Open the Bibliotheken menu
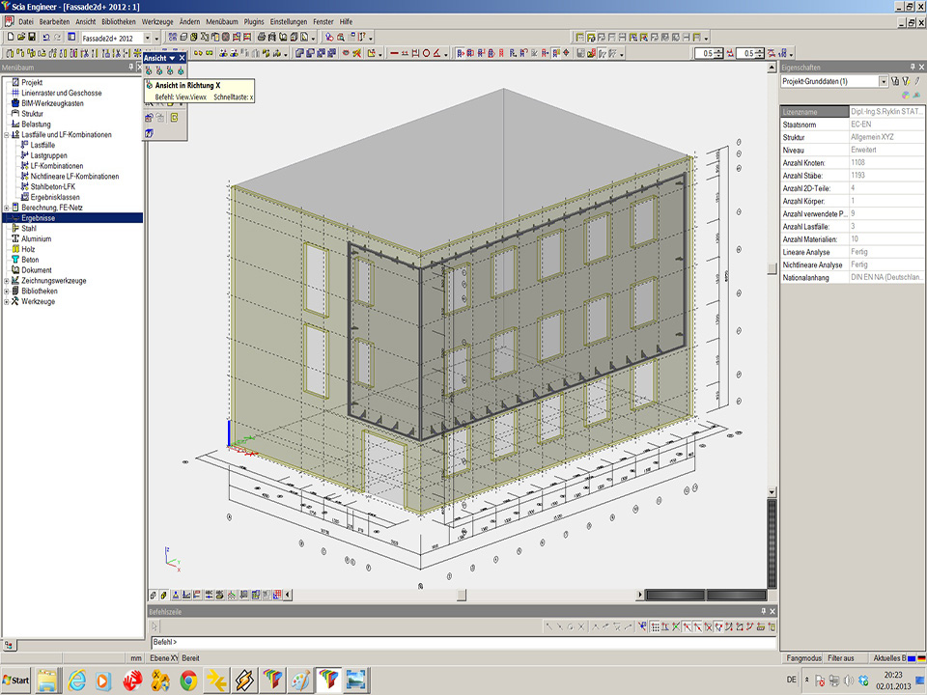This screenshot has height=695, width=927. coord(119,20)
